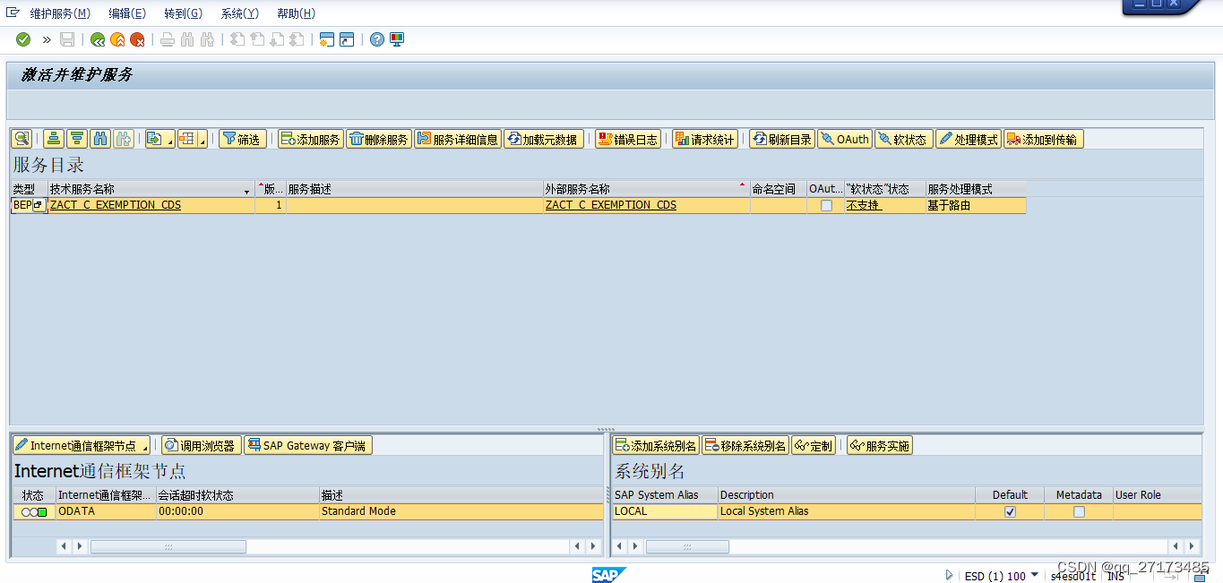Open the 技术服务名称 column header dropdown arrow
Viewport: 1223px width, 583px height.
(246, 192)
